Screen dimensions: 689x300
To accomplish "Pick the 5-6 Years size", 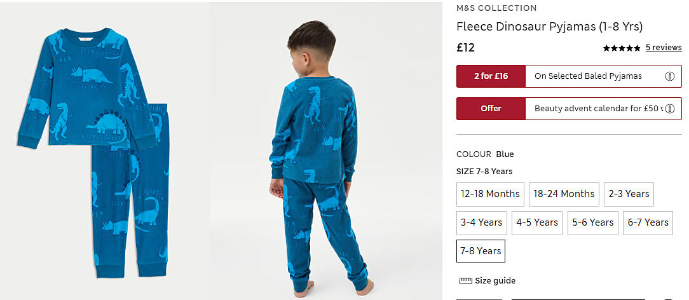I will click(593, 222).
